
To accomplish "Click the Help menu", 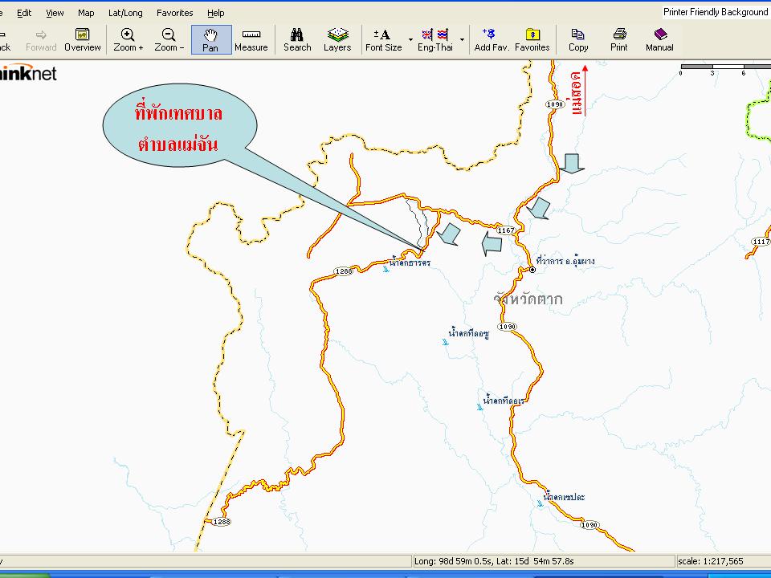I will tap(215, 13).
